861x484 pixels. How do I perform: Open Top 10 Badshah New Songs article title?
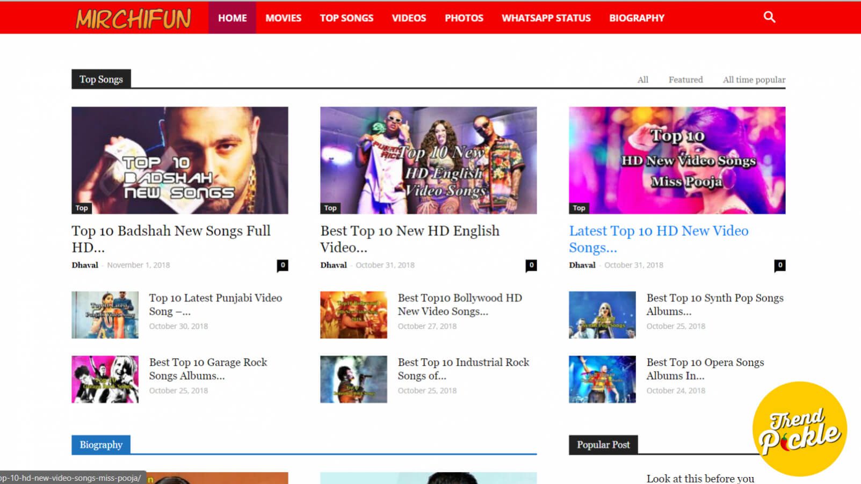click(x=171, y=239)
